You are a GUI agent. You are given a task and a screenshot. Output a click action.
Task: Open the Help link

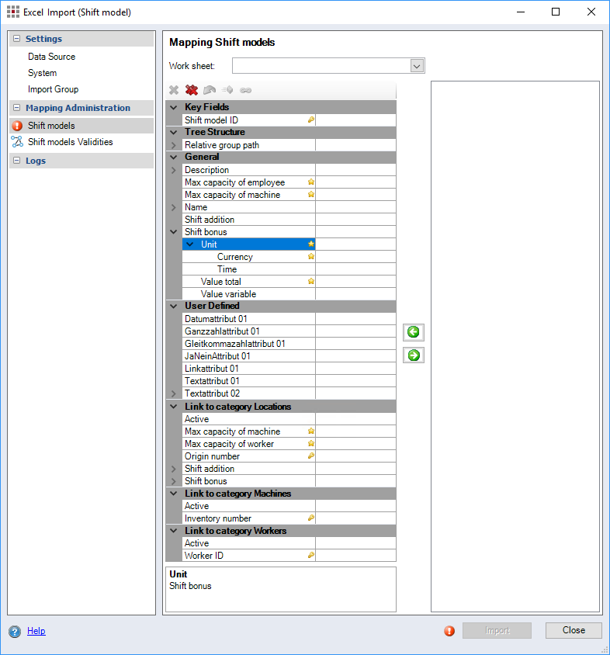point(36,631)
